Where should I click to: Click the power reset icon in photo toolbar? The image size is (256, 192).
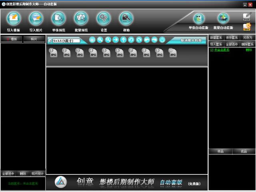click(162, 40)
